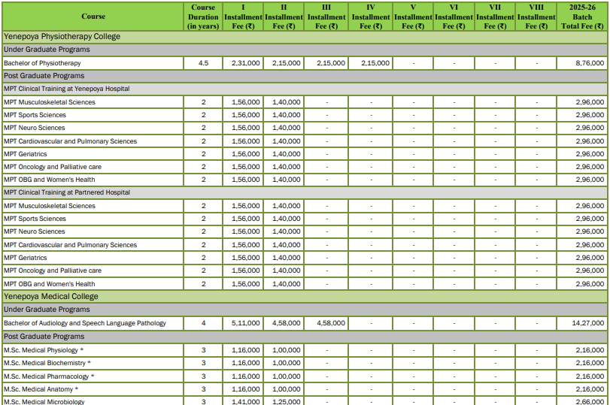Select the M.Sc. Medical Biochemistry course name
This screenshot has width=610, height=405.
[x=47, y=363]
